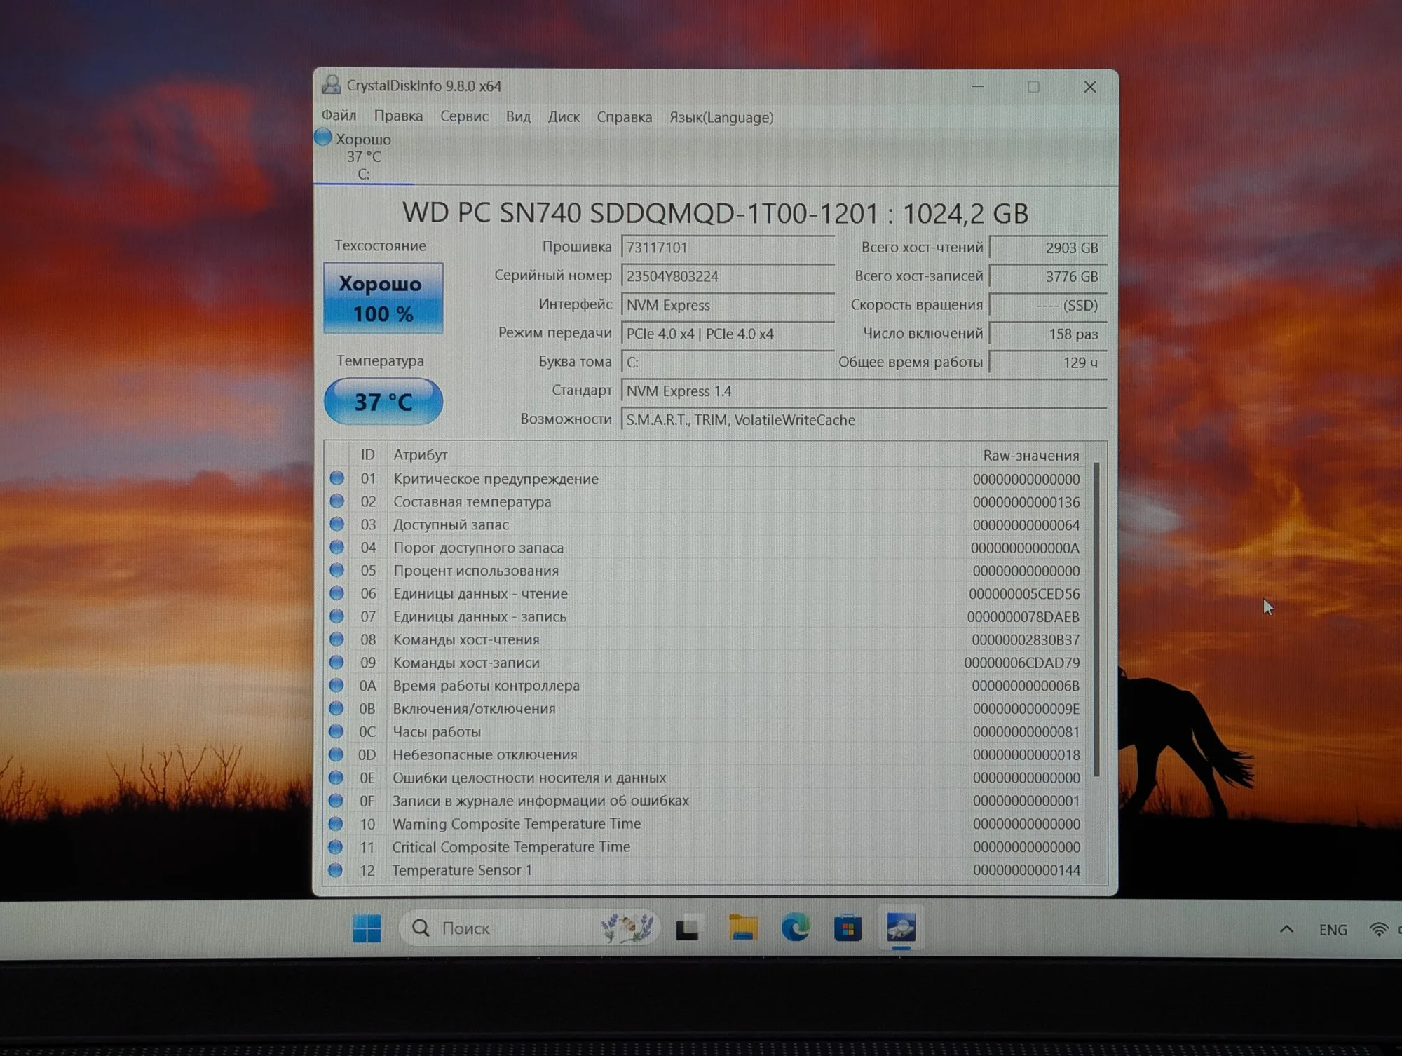This screenshot has height=1056, width=1402.
Task: Open the Справка menu
Action: click(624, 117)
